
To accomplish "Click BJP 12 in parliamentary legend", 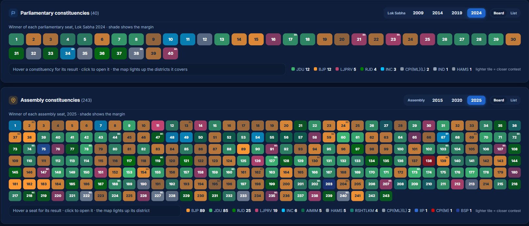I will click(323, 69).
